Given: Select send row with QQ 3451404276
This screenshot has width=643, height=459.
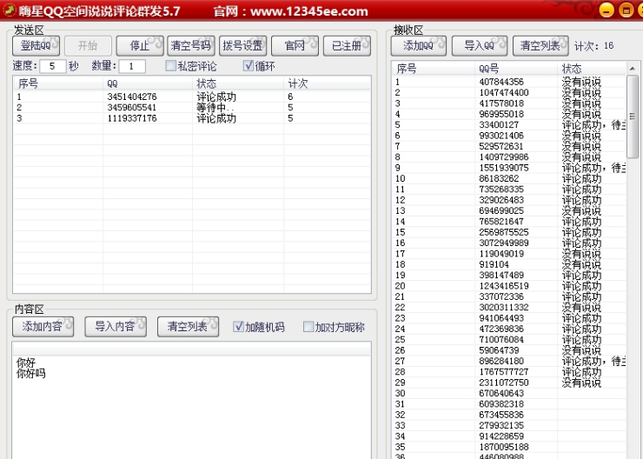Looking at the screenshot, I should (192, 96).
